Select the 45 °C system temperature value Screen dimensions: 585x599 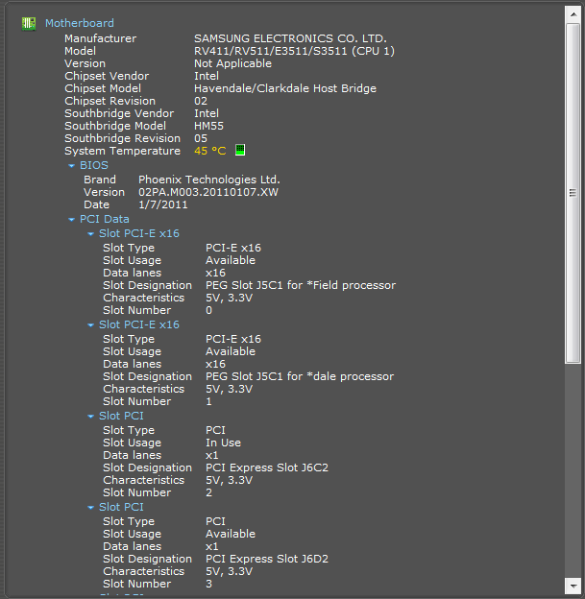click(210, 151)
